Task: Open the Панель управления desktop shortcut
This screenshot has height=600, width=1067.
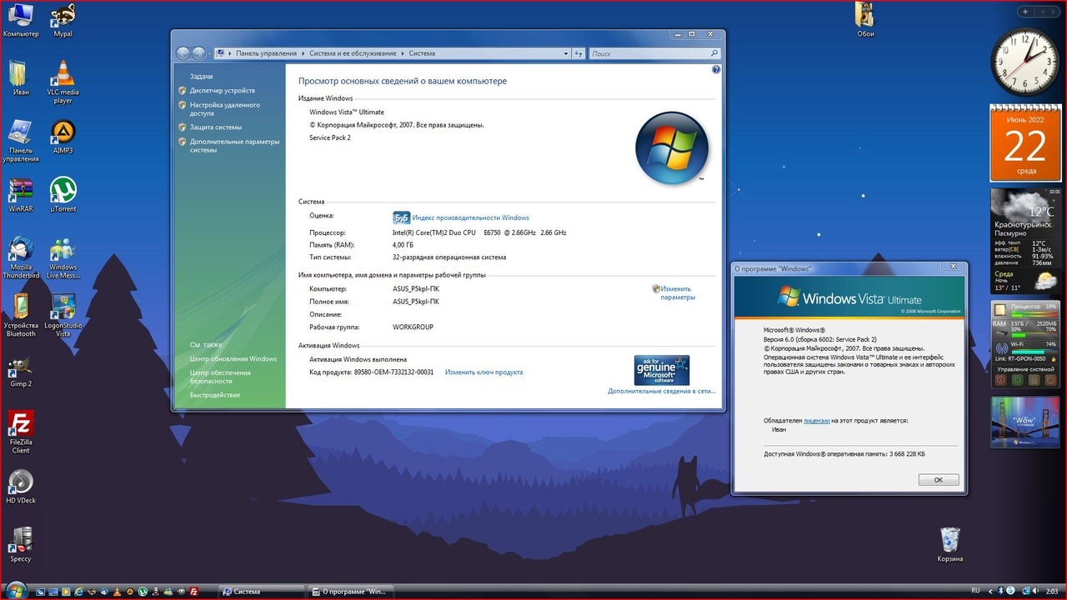Action: pos(21,141)
